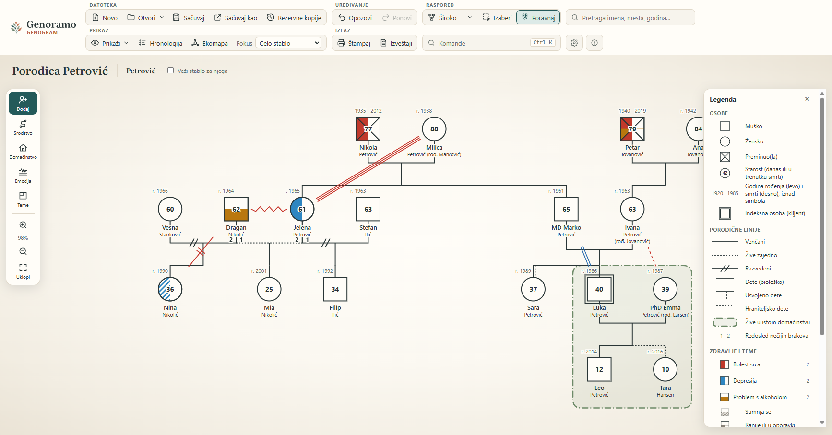Open the Prikaži view dropdown
832x435 pixels.
(x=110, y=43)
